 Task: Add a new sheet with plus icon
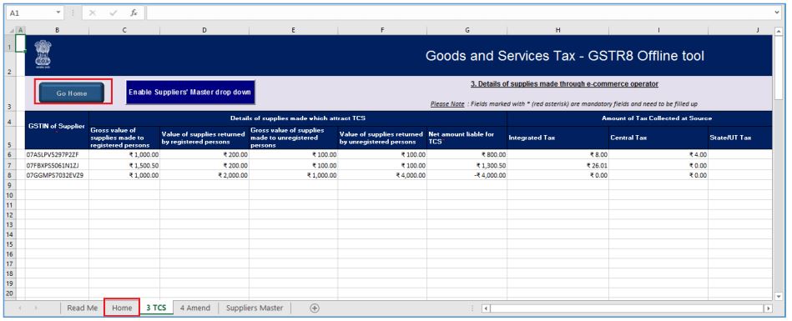314,308
